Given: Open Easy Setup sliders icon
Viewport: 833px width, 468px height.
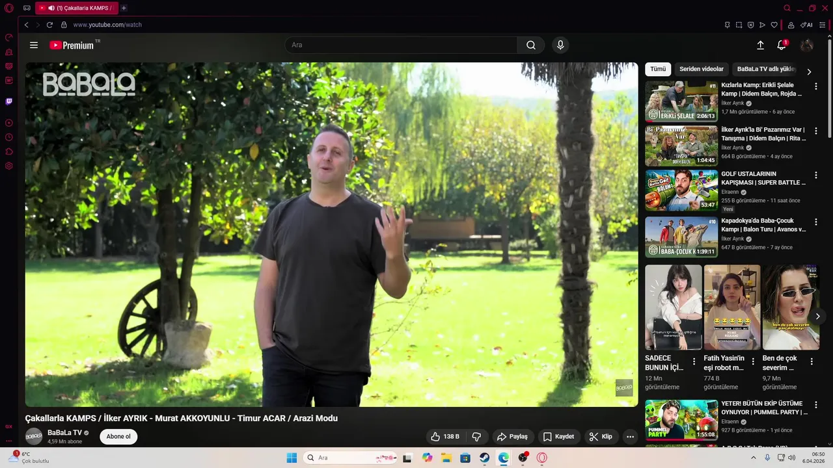Looking at the screenshot, I should [x=823, y=25].
